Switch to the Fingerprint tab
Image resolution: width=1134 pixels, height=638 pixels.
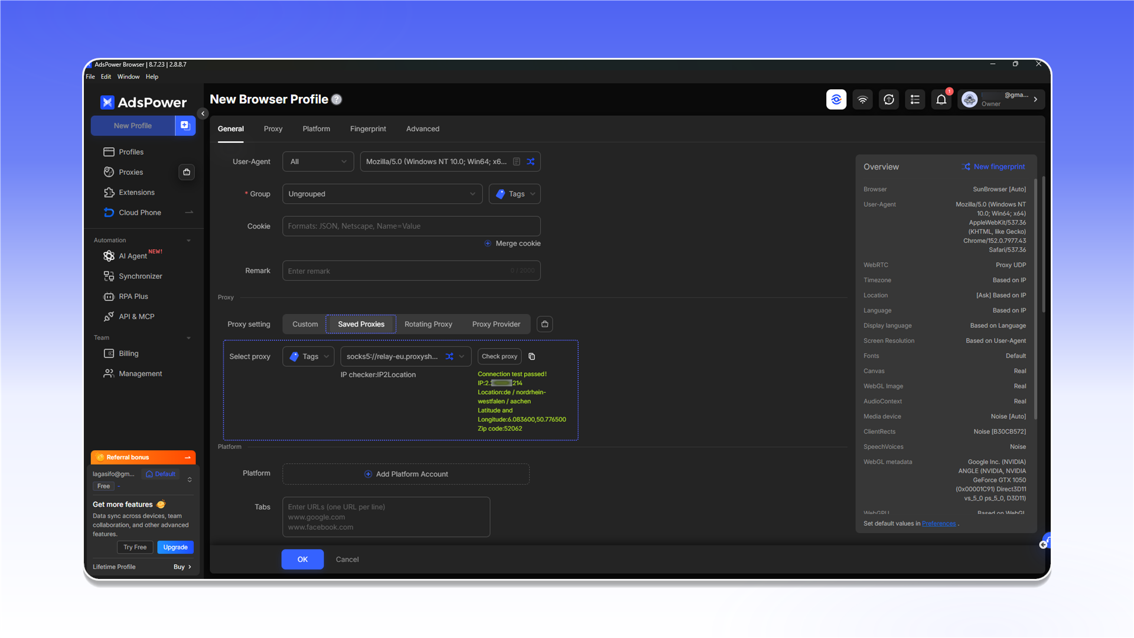[368, 129]
